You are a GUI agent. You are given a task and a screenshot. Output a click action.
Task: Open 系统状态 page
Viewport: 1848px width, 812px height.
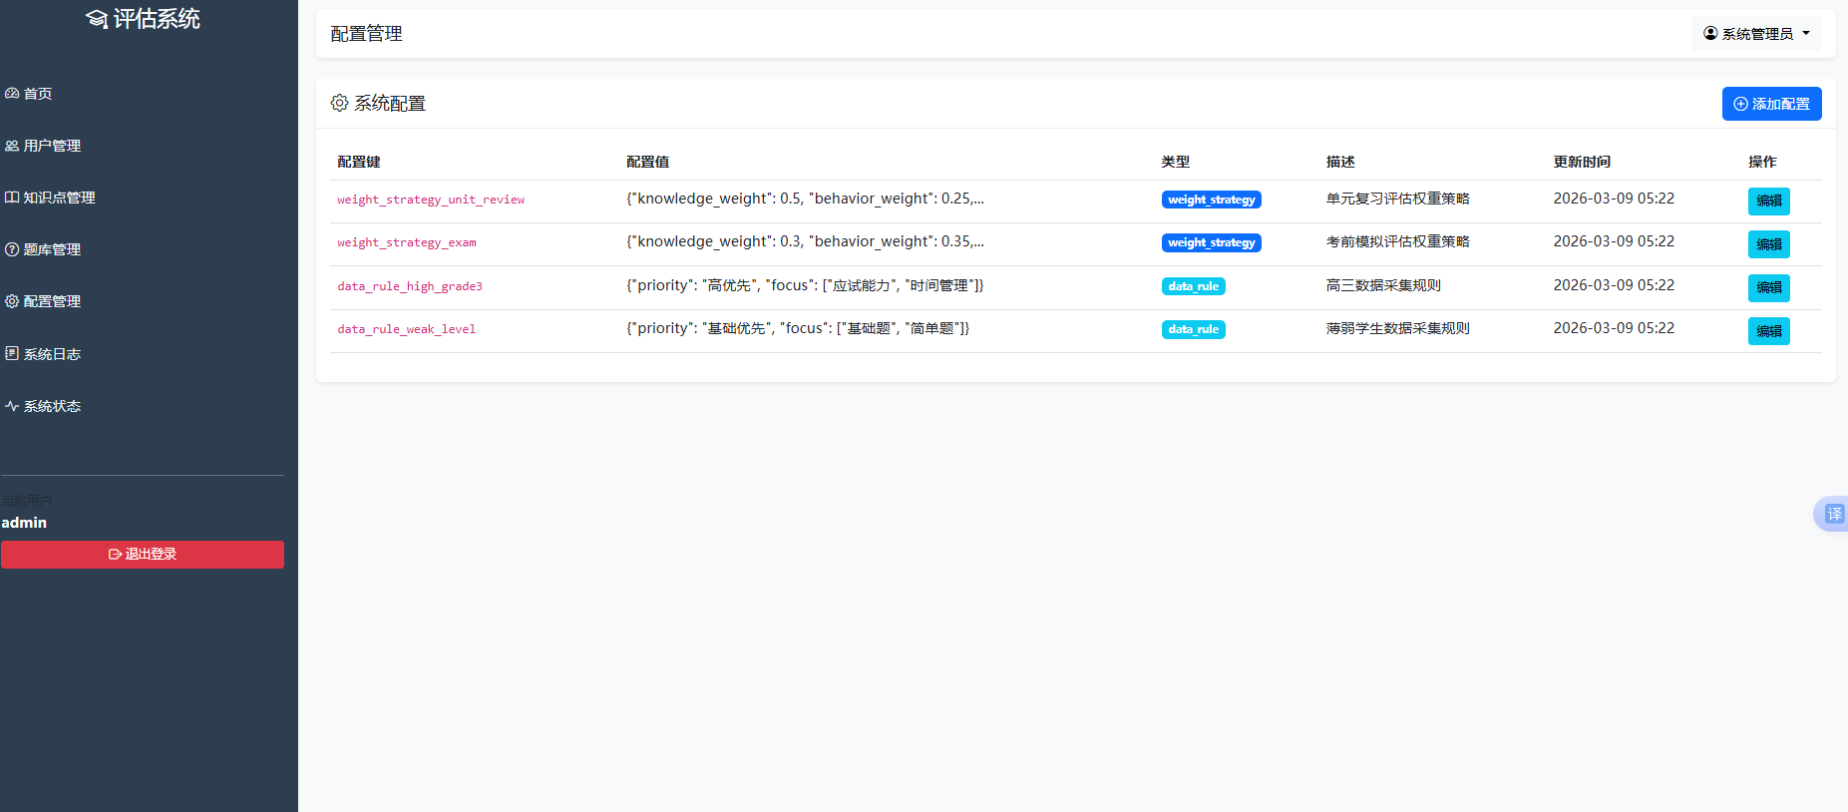(52, 406)
